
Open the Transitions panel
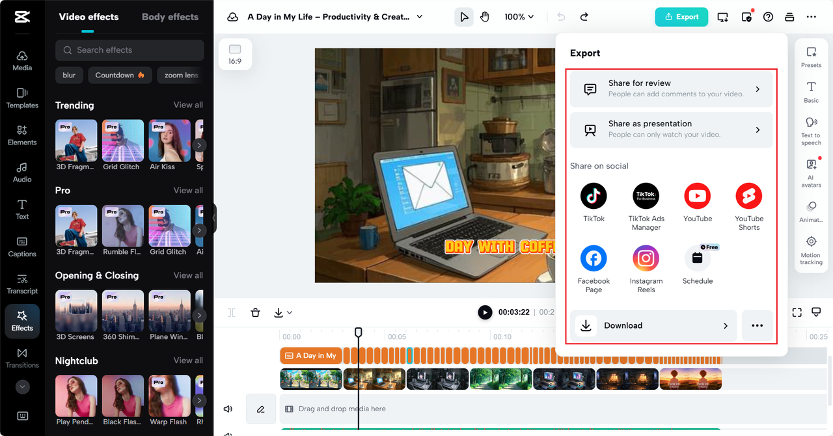(x=22, y=358)
